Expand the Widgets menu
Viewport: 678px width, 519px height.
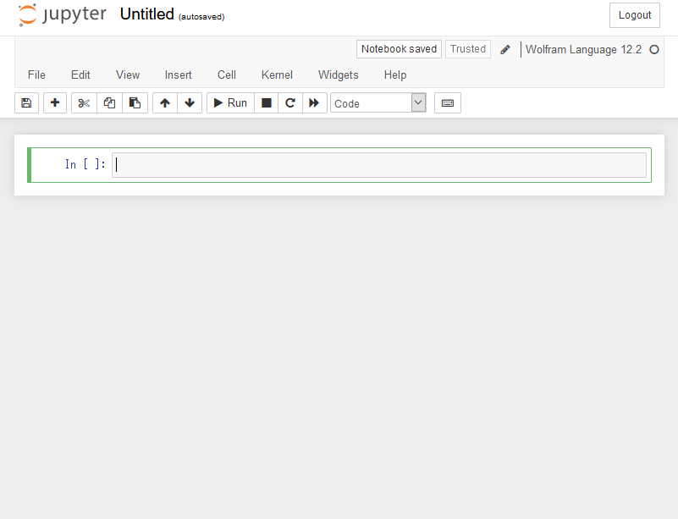pyautogui.click(x=338, y=75)
